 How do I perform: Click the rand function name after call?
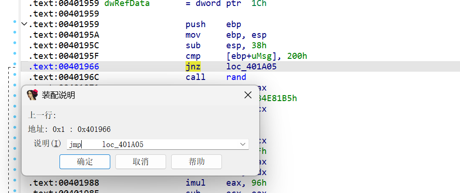click(x=236, y=77)
